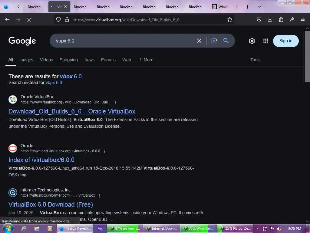Submit search with magnifier icon
Viewport: 310px width, 233px height.
click(226, 41)
